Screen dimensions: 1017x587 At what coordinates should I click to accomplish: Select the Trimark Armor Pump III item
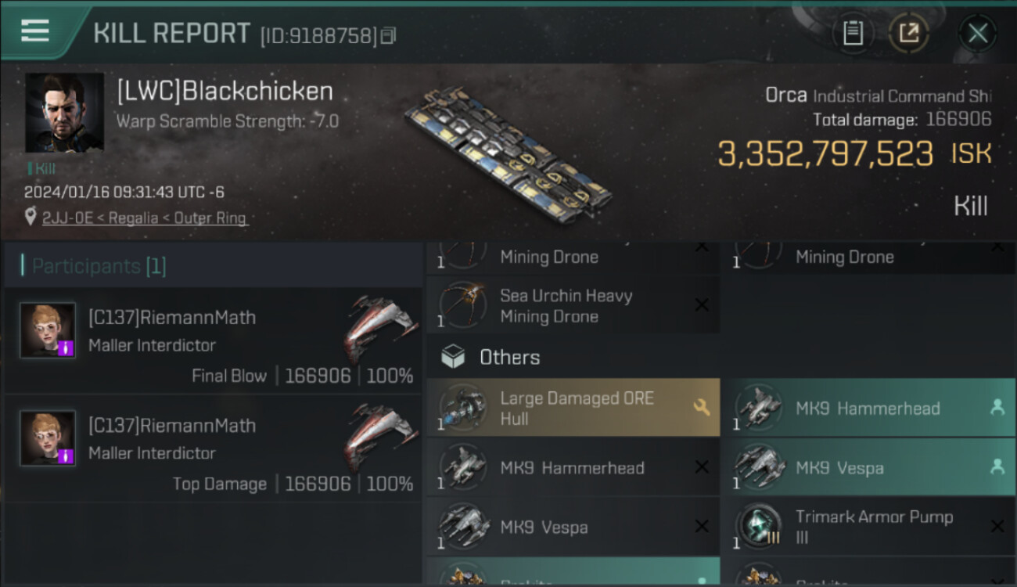868,527
